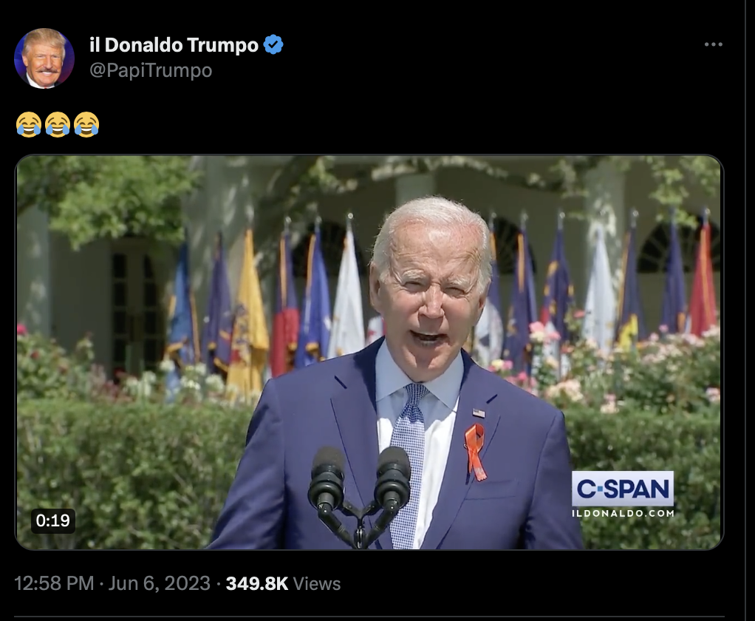The image size is (755, 621).
Task: Click the American flag lapel pin
Action: pyautogui.click(x=479, y=413)
